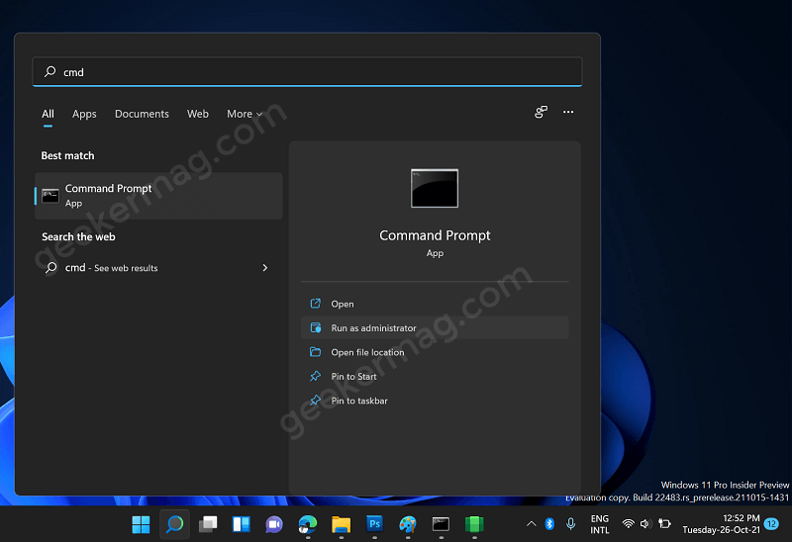Click Open in the Command Prompt actions
792x542 pixels.
point(435,304)
